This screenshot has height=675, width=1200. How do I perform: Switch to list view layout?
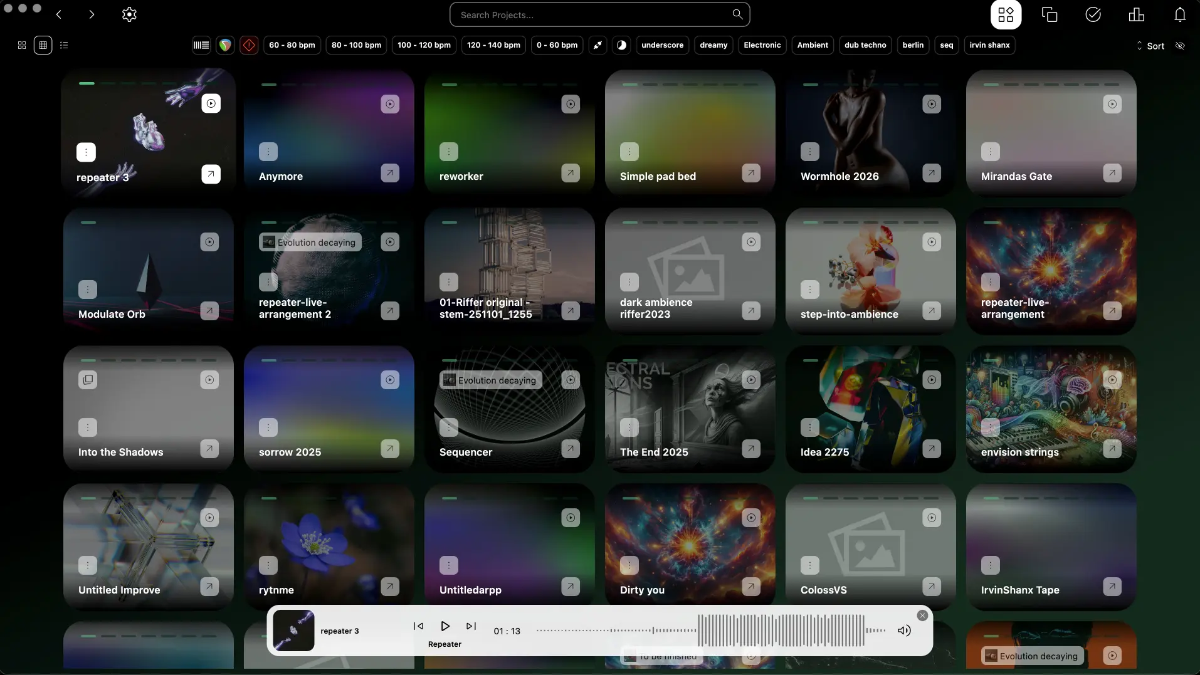[x=64, y=45]
